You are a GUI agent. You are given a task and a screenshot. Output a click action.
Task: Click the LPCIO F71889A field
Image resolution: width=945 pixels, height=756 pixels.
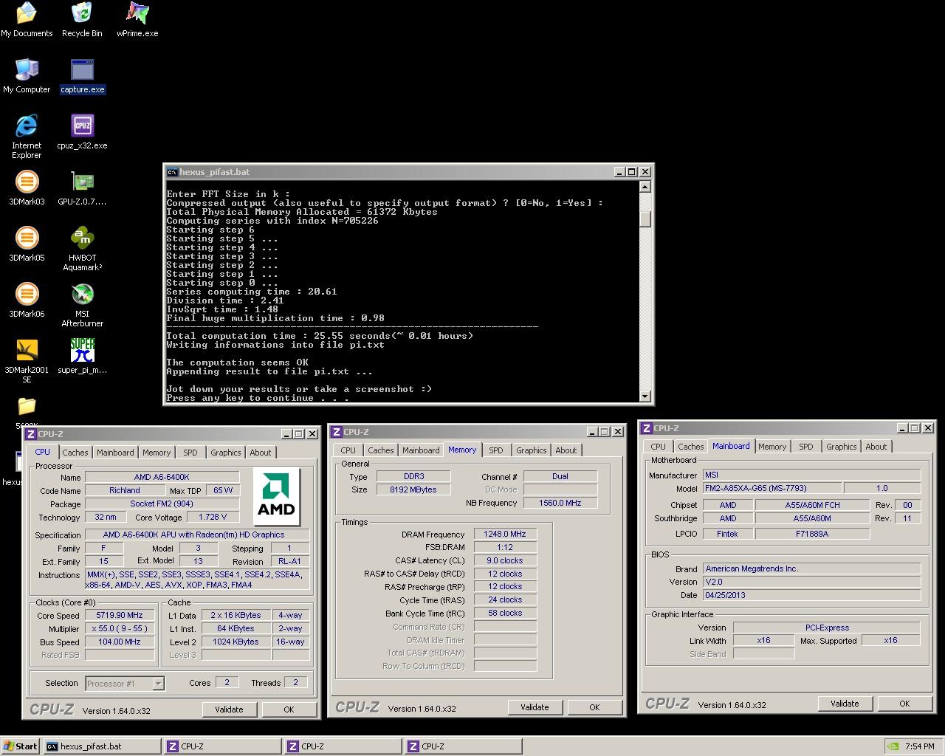click(x=812, y=533)
